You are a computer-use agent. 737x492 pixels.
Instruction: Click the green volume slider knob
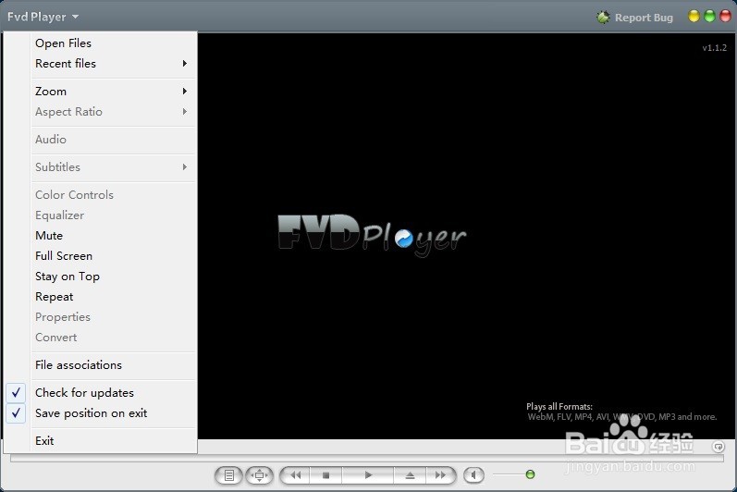click(530, 474)
